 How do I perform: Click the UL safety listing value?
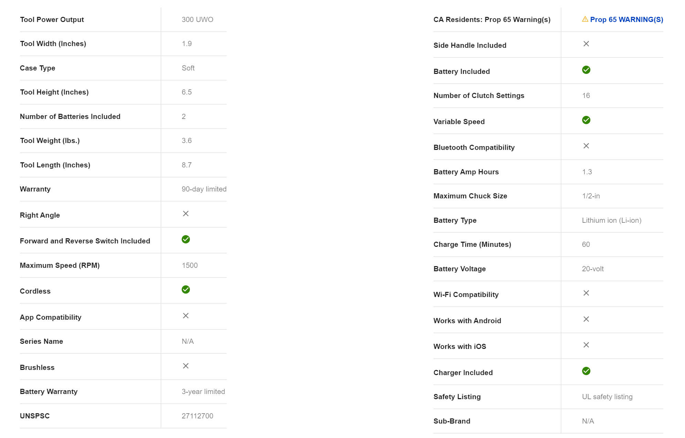coord(607,397)
